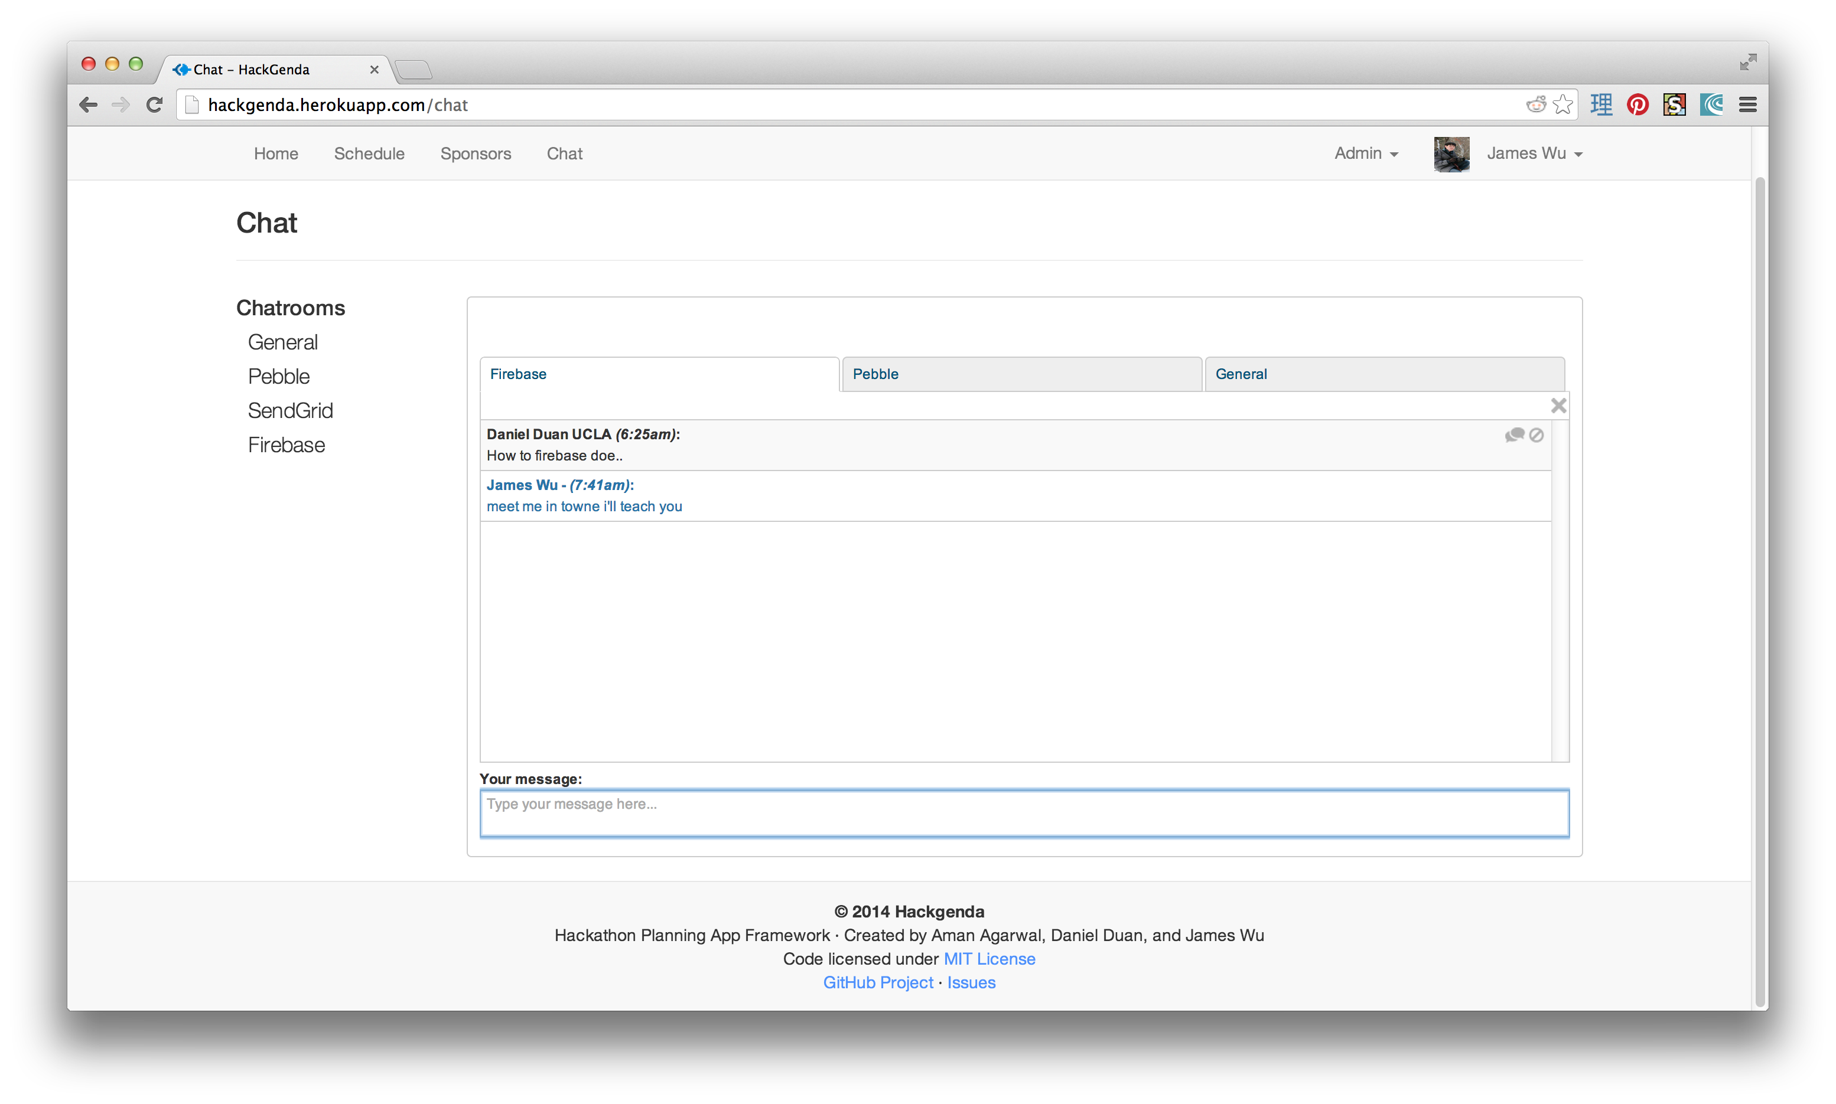1836x1104 pixels.
Task: Toggle fullscreen with the expand arrows icon
Action: [1747, 63]
